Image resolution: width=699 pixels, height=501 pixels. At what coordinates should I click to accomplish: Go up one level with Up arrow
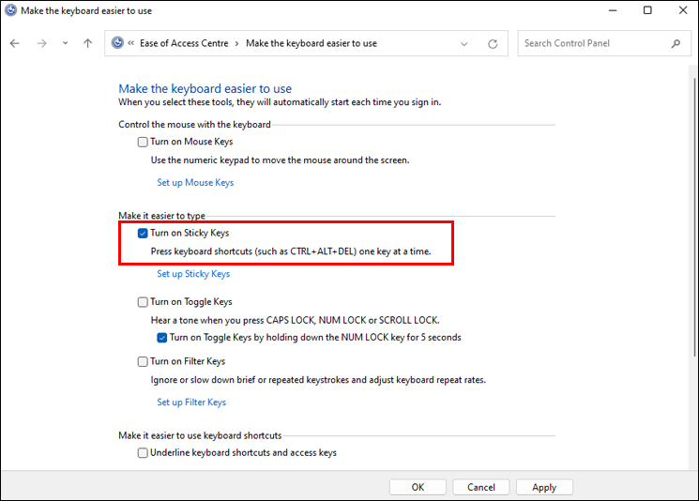[87, 43]
